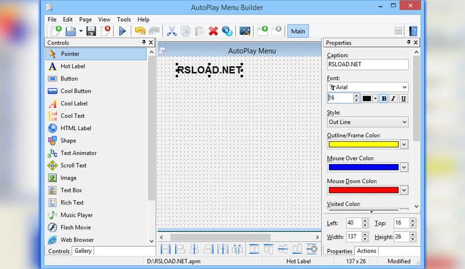Choose the Rich Text control
465x269 pixels.
(96, 203)
